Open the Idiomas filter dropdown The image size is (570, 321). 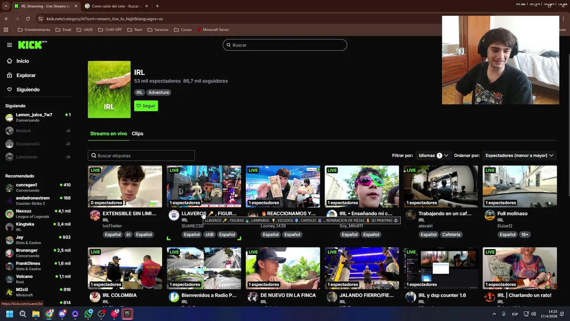coord(433,156)
